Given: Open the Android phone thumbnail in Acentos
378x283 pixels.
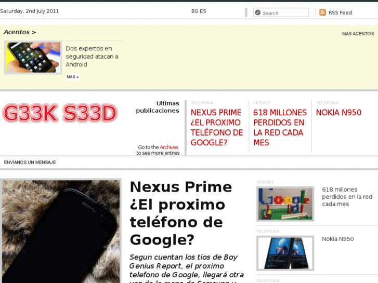Looking at the screenshot, I should [33, 57].
